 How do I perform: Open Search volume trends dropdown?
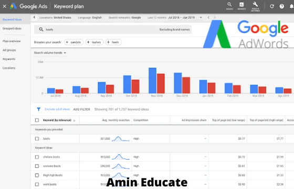pyautogui.click(x=50, y=52)
